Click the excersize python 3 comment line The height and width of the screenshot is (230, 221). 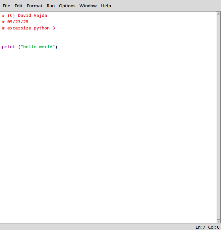[31, 28]
